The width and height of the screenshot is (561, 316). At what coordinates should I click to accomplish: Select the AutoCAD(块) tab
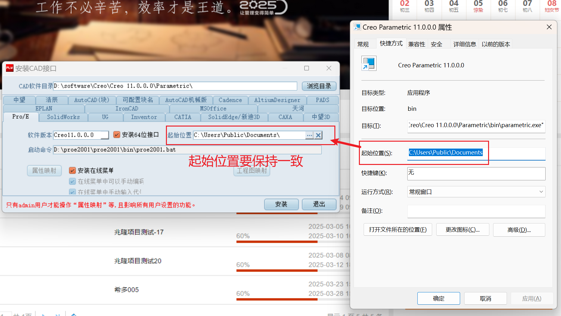pos(92,100)
